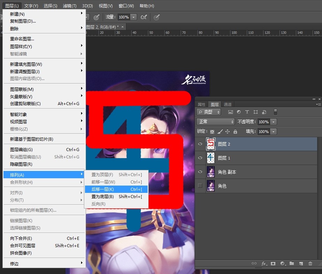Hide 图层 2 using its eye icon

point(200,144)
